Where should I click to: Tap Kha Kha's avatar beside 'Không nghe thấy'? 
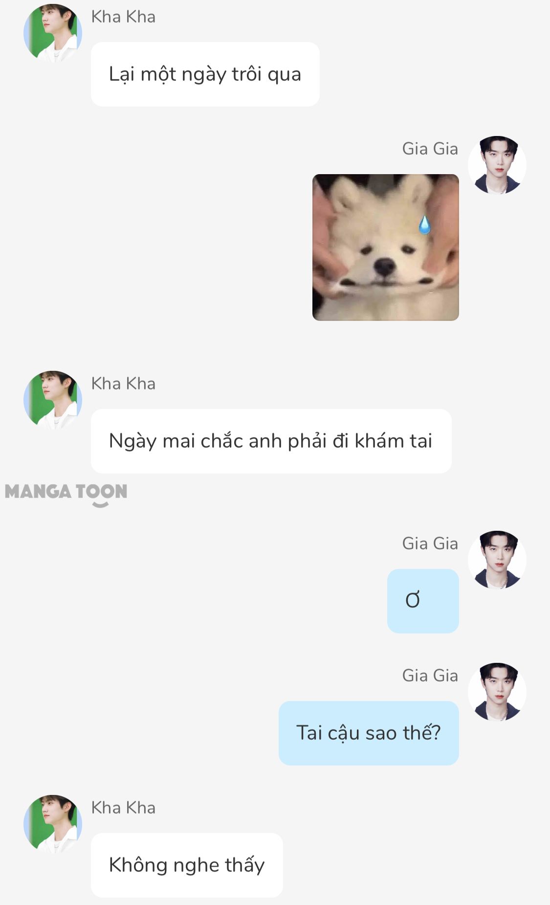[x=53, y=824]
